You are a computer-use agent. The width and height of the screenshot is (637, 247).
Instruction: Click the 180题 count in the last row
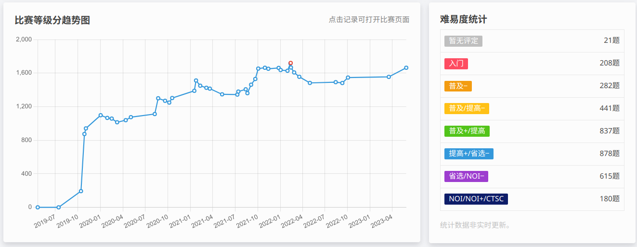point(609,199)
